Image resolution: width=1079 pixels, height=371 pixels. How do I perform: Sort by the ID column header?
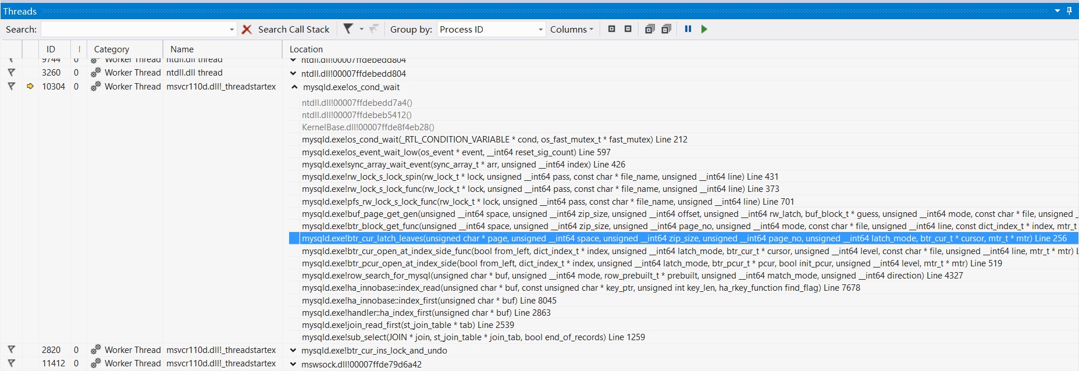(x=55, y=49)
